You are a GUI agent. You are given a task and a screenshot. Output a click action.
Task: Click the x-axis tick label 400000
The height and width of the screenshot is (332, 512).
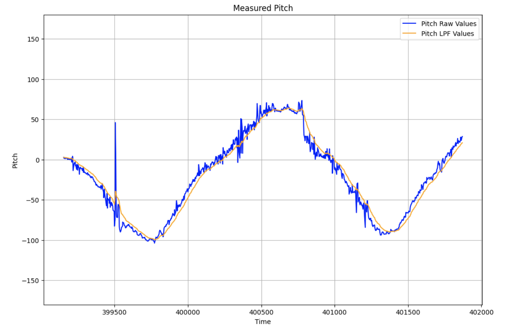point(188,313)
